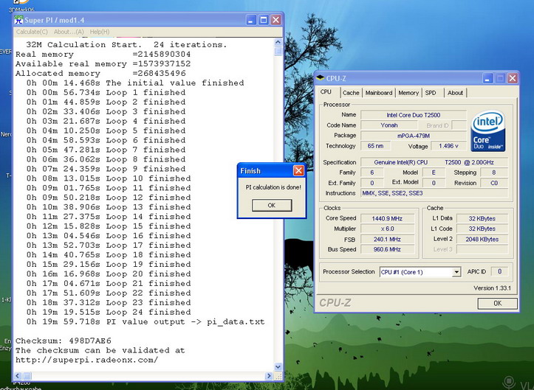Click the L1 Code value 32 KBytes
Image resolution: width=534 pixels, height=390 pixels.
pos(482,229)
